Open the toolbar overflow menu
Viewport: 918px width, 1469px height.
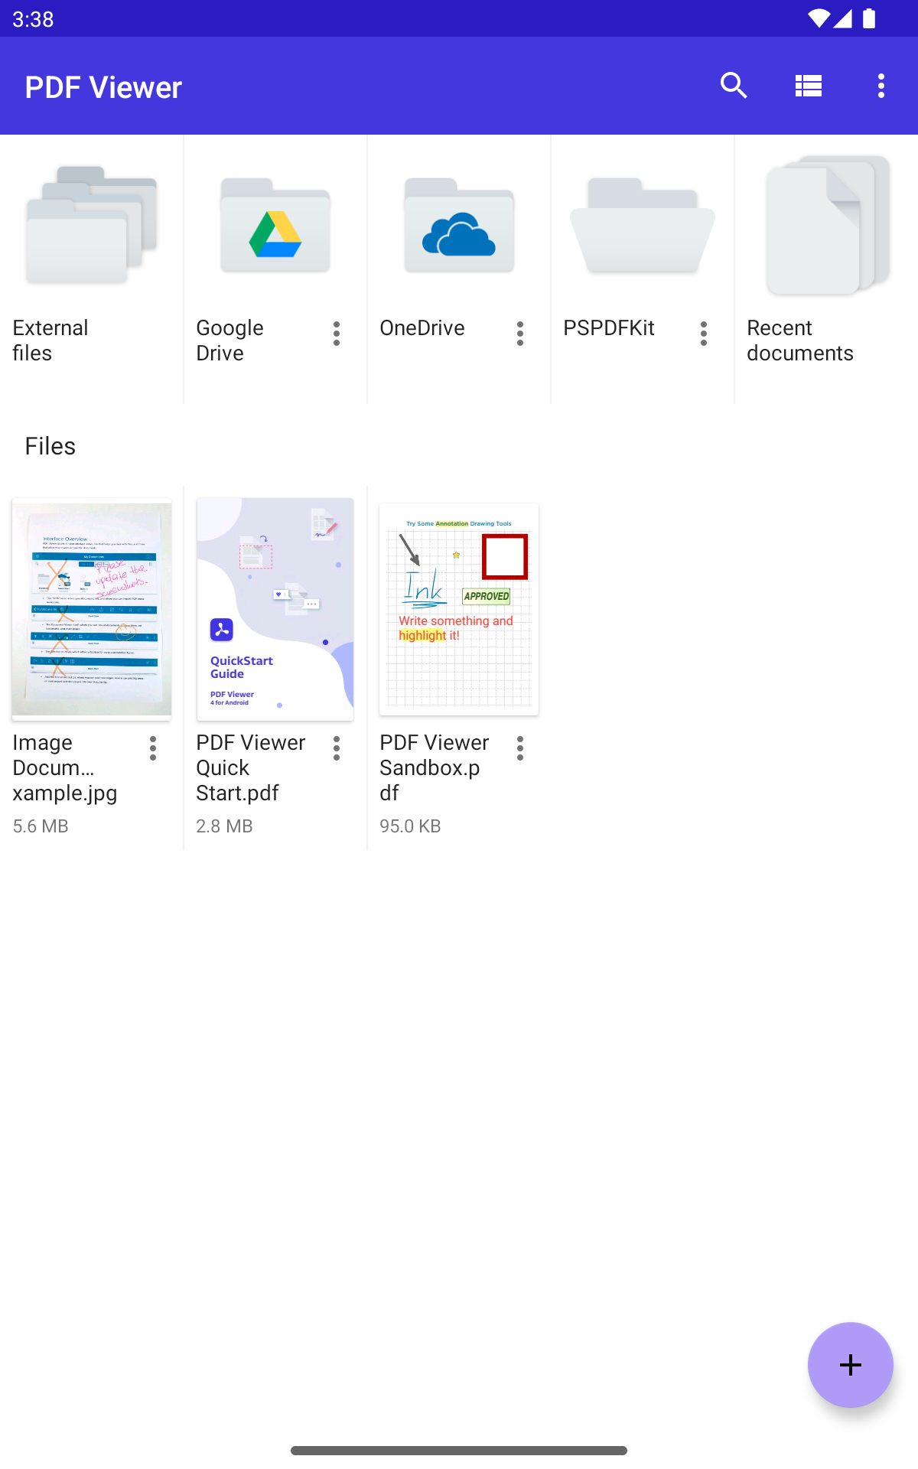(881, 86)
